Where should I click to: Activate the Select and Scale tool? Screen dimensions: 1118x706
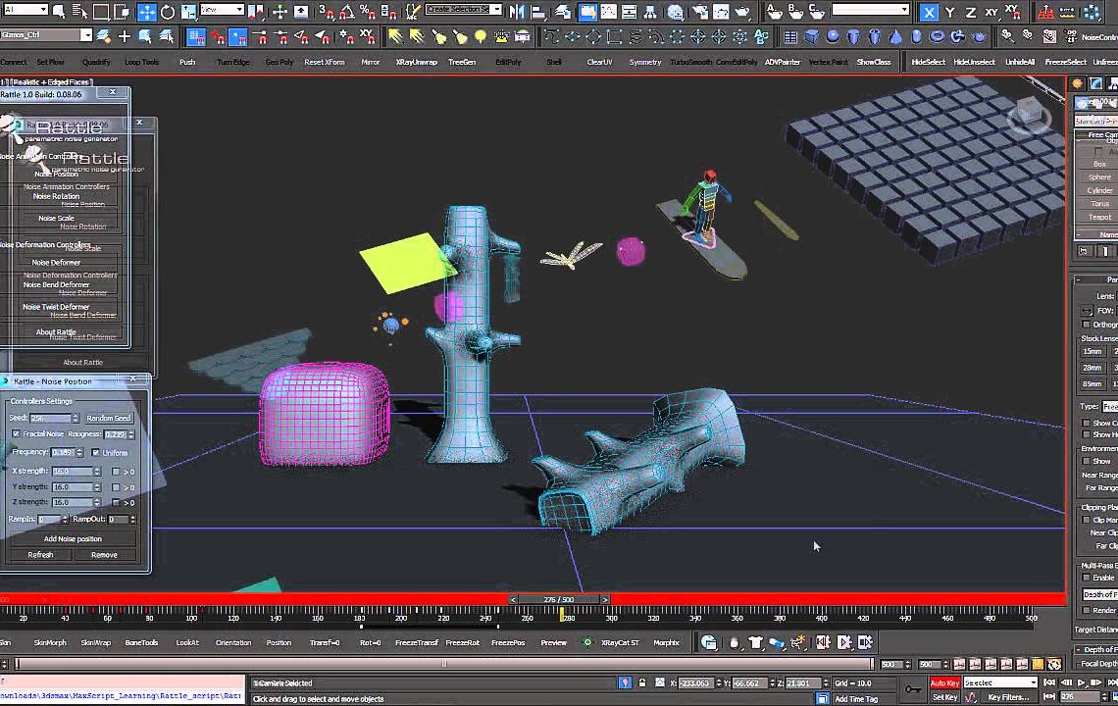tap(189, 12)
